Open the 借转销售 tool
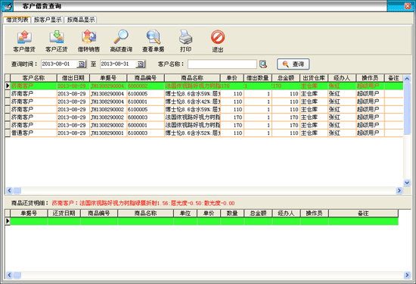 pos(88,37)
